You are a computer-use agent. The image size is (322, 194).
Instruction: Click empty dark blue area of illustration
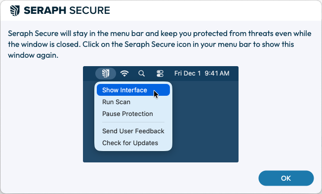(205, 121)
